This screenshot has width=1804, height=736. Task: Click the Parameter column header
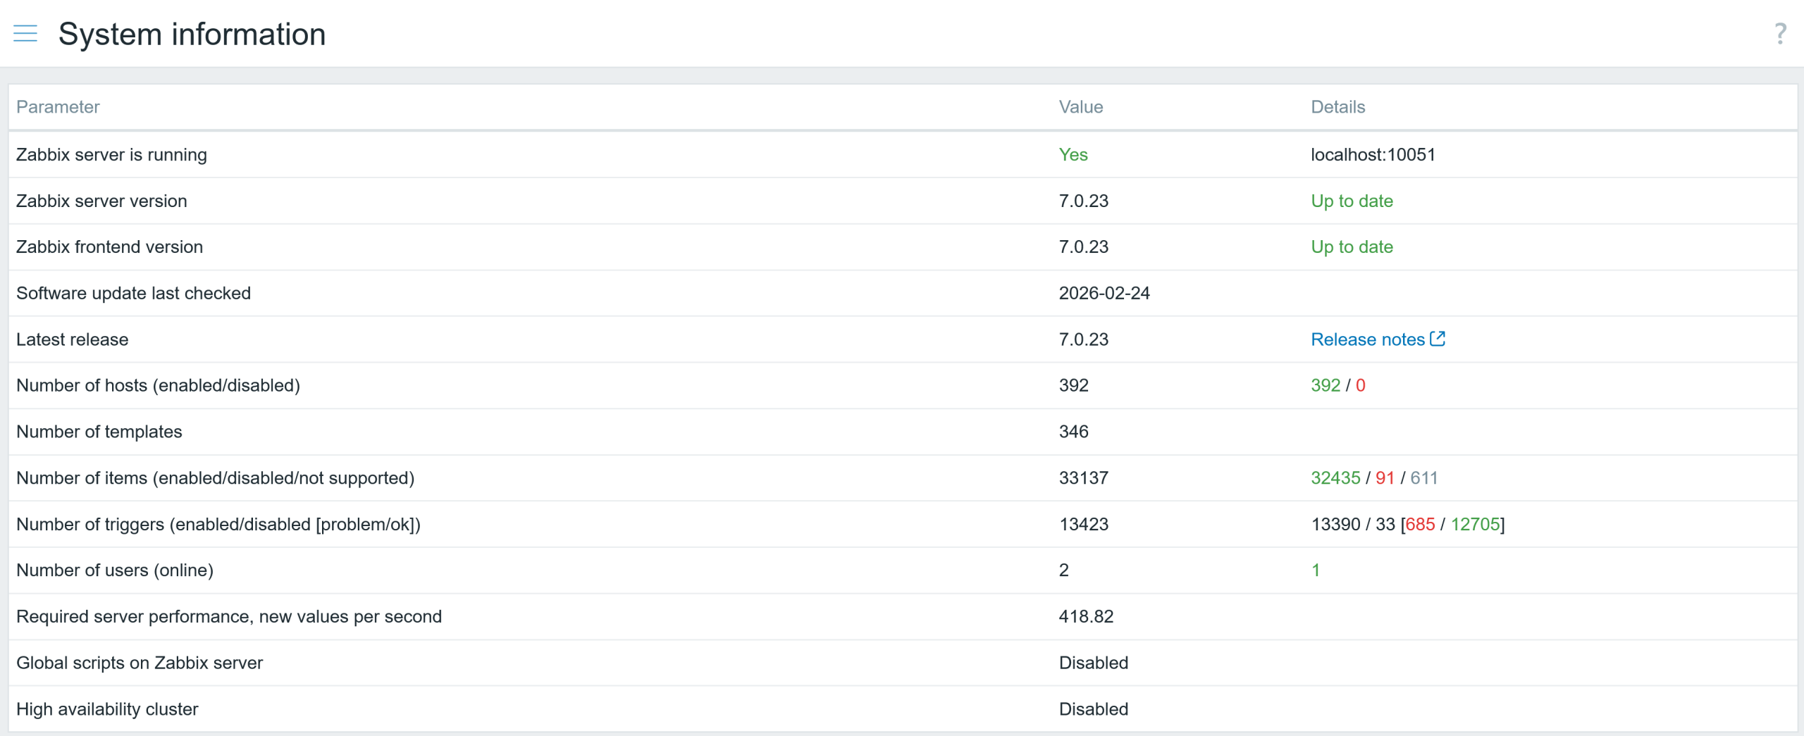(x=58, y=107)
